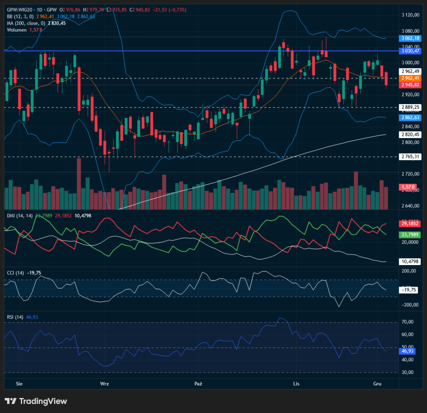Select the orange 2 962,41 price label
The width and height of the screenshot is (427, 413).
tap(410, 78)
